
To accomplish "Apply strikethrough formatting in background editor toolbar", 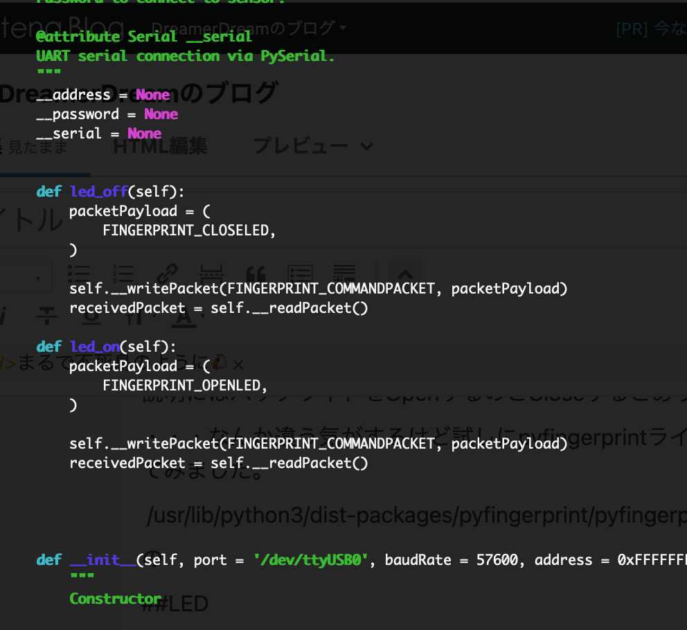I will [47, 316].
